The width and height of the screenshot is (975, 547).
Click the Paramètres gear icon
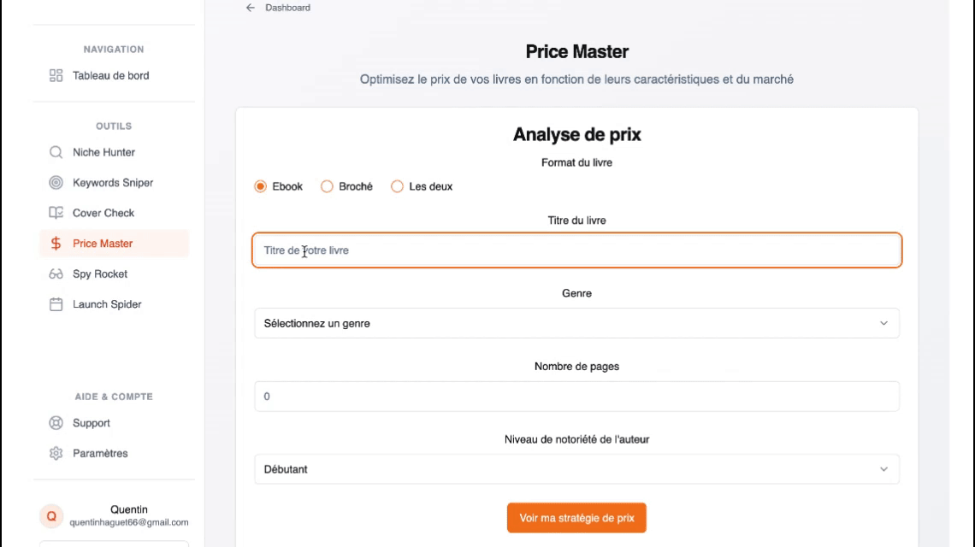tap(56, 454)
